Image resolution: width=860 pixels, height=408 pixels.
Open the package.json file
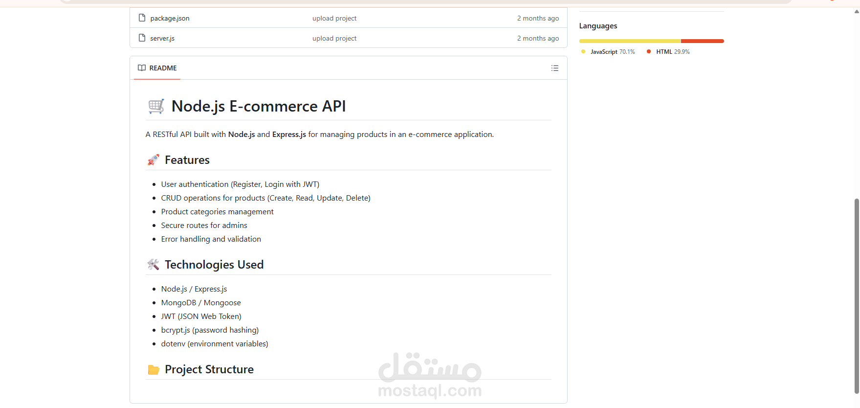(x=170, y=18)
